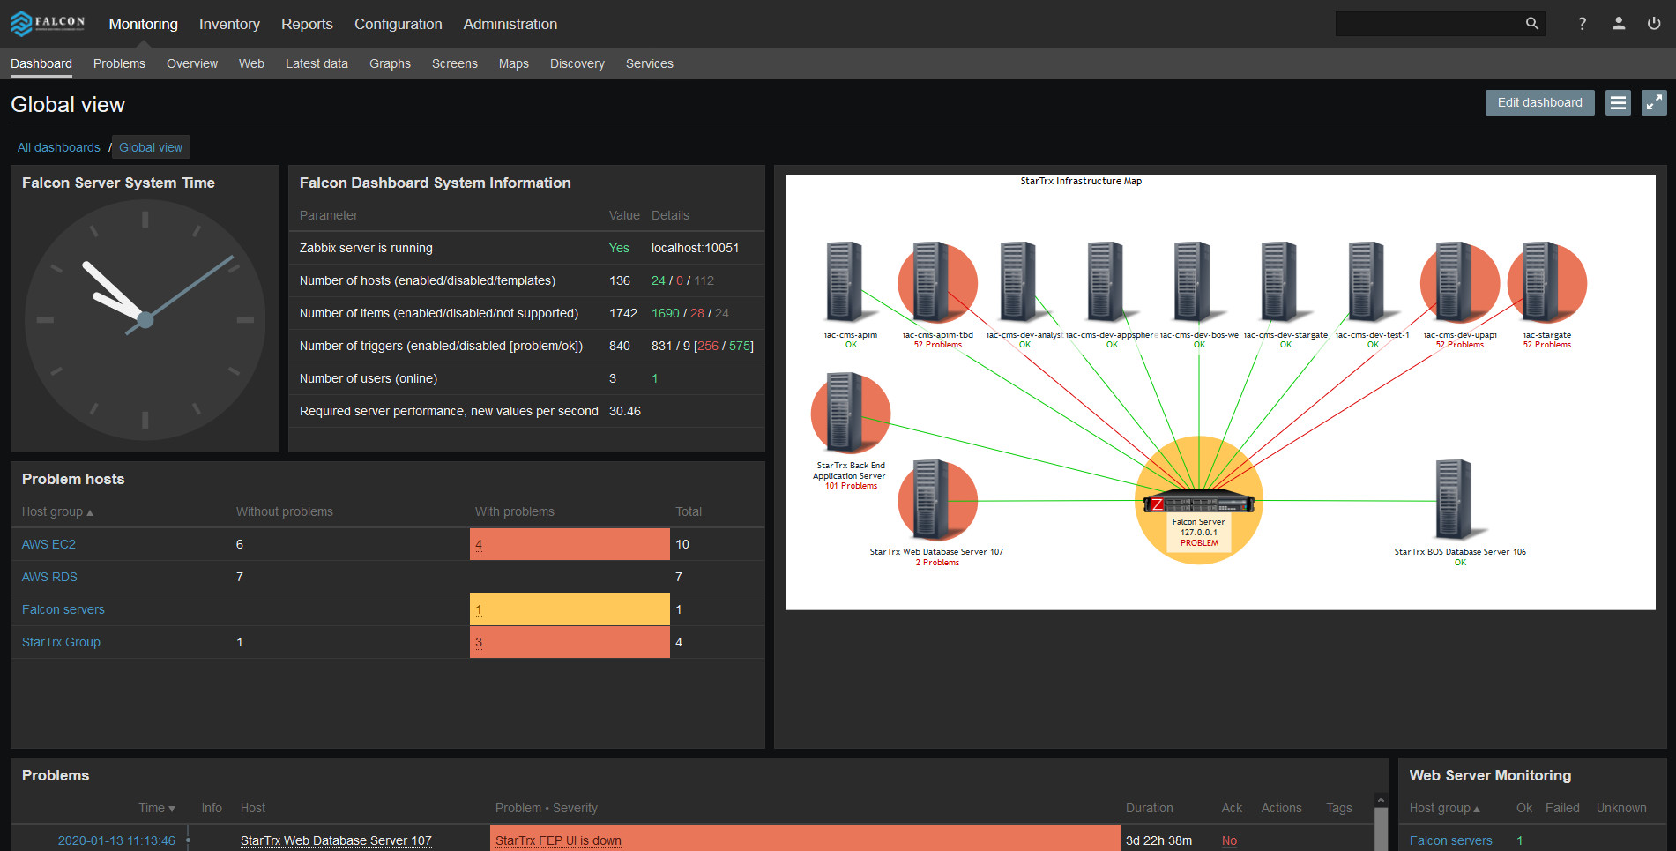Click AWS EC2 problems count 4

479,544
